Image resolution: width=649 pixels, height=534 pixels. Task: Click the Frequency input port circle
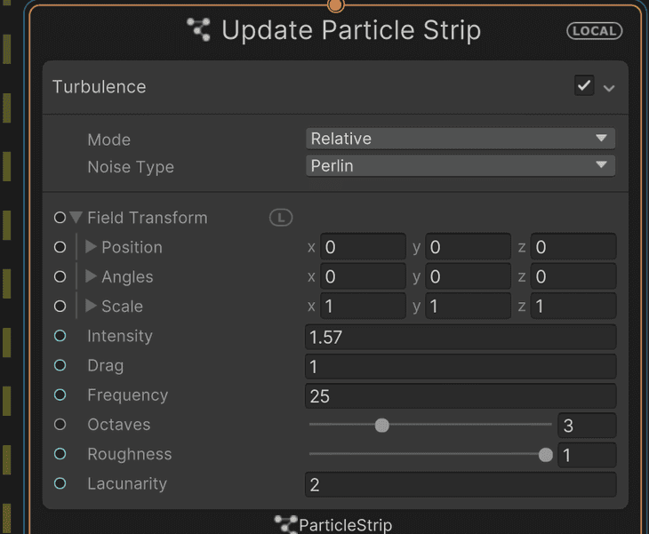[x=60, y=395]
